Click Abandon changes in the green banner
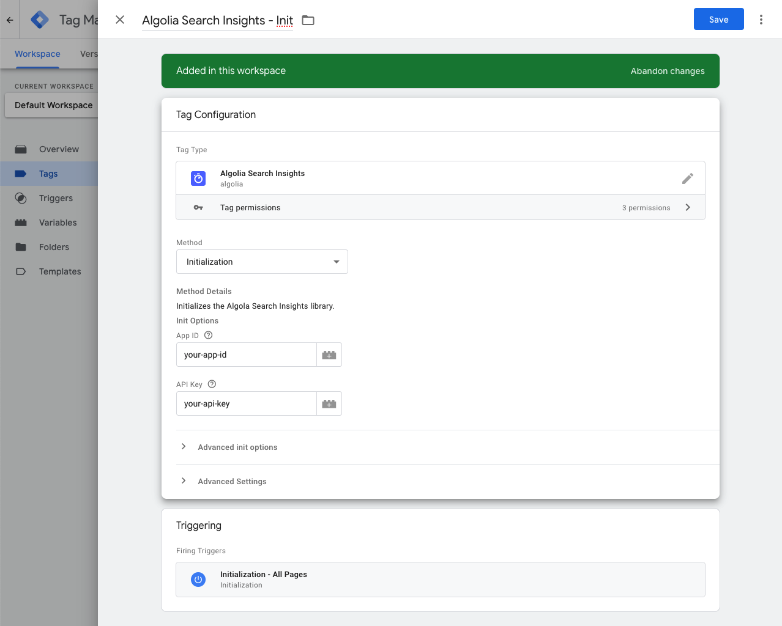 (667, 70)
